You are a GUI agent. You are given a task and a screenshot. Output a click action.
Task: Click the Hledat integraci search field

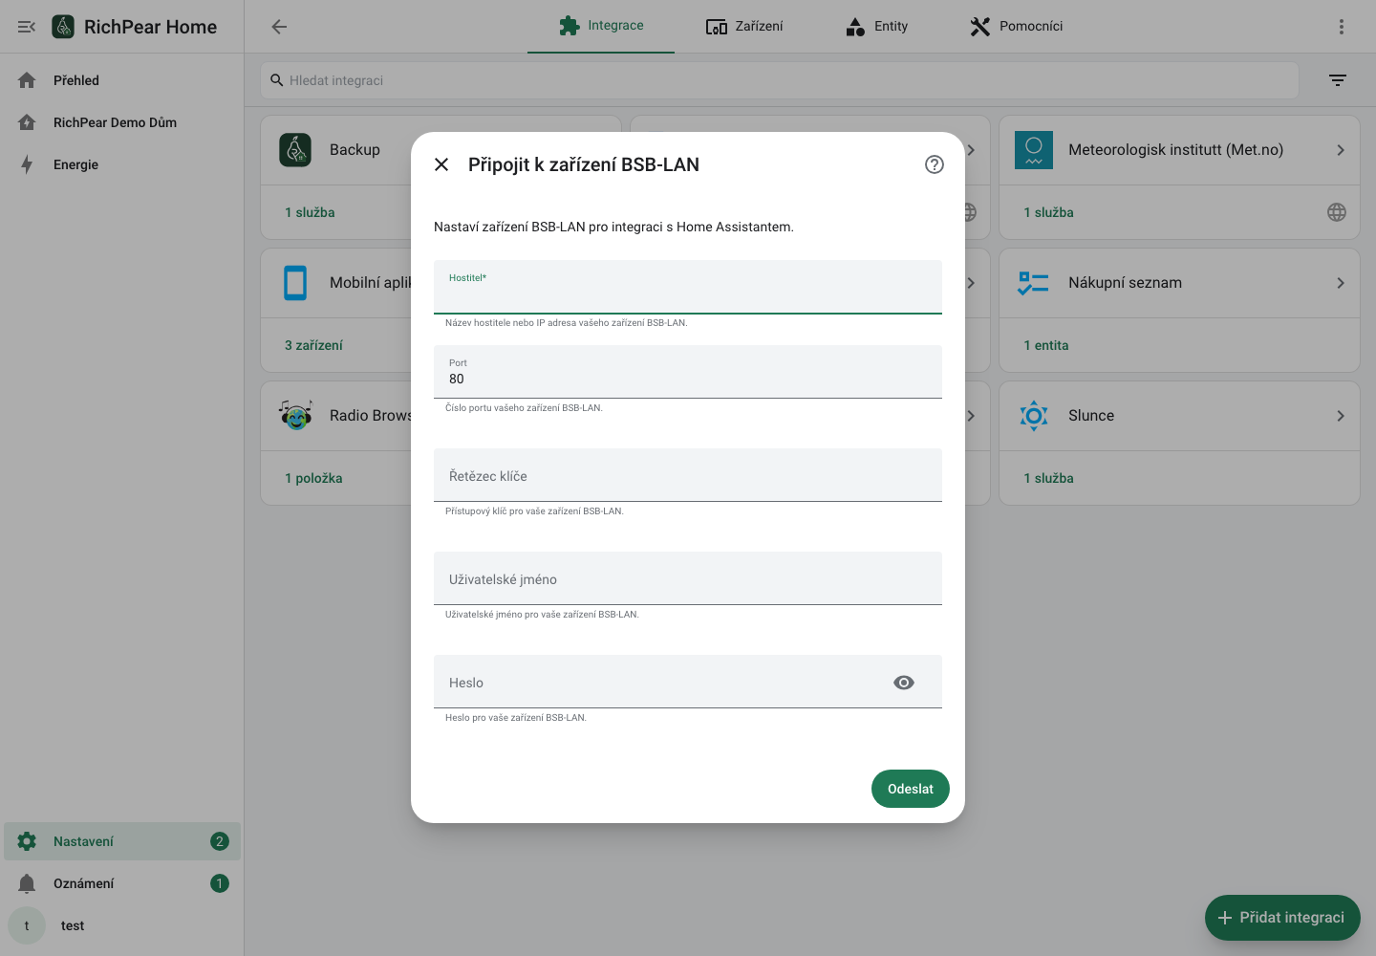pyautogui.click(x=780, y=80)
